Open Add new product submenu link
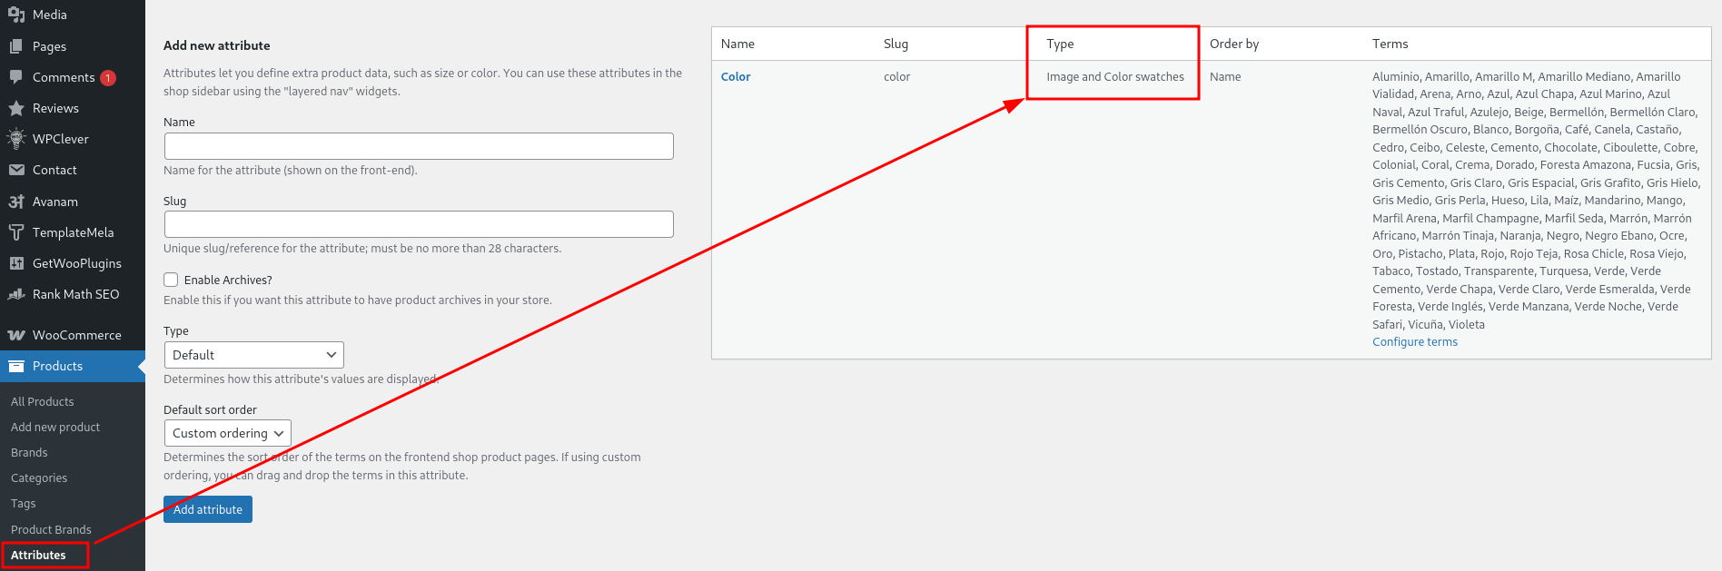Image resolution: width=1722 pixels, height=571 pixels. point(55,427)
